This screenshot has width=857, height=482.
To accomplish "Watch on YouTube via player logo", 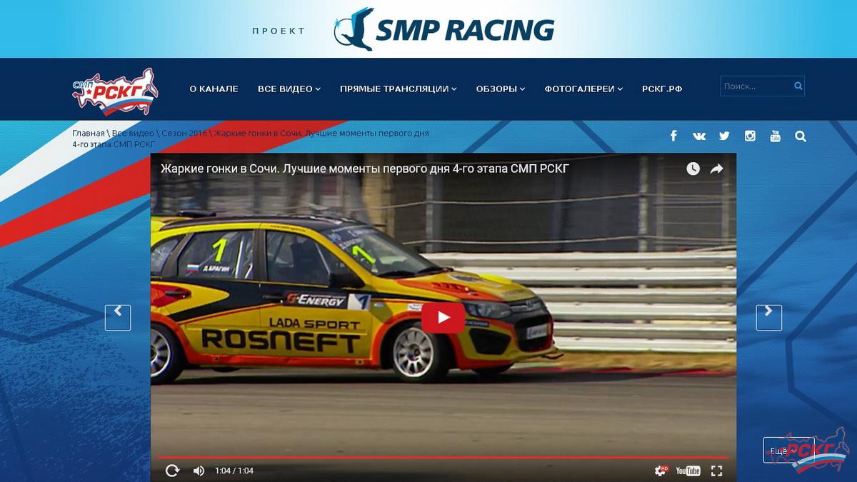I will point(688,471).
